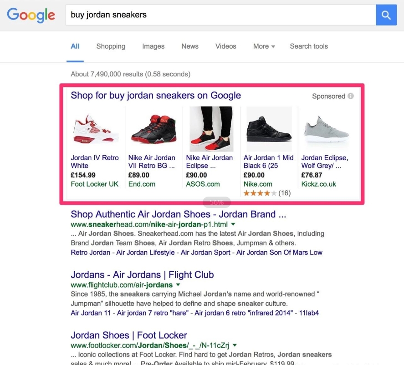
Task: Open Search tools
Action: click(309, 46)
